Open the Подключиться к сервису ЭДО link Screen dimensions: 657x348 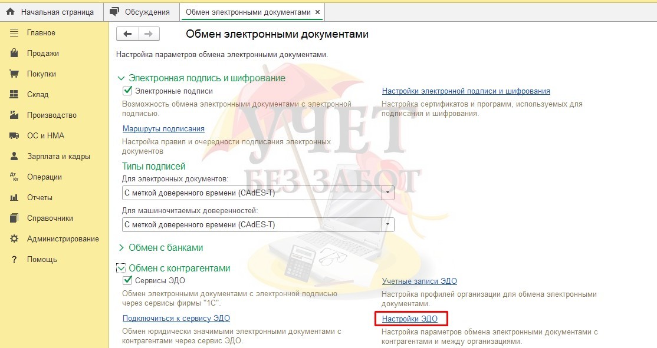pyautogui.click(x=176, y=318)
